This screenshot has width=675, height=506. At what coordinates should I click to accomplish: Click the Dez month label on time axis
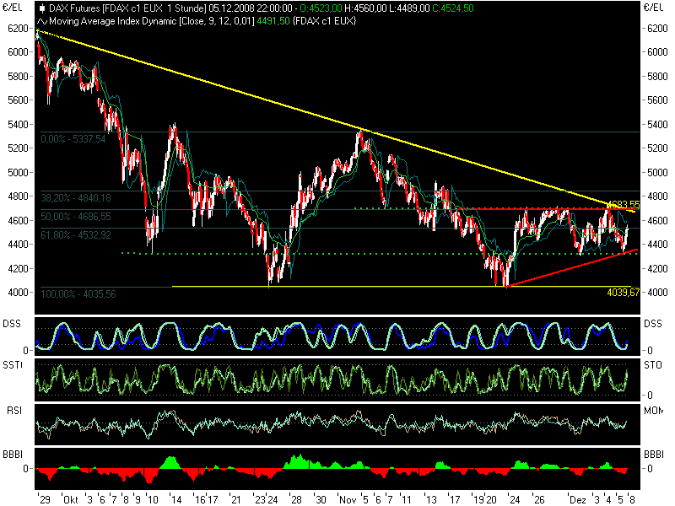(x=578, y=499)
